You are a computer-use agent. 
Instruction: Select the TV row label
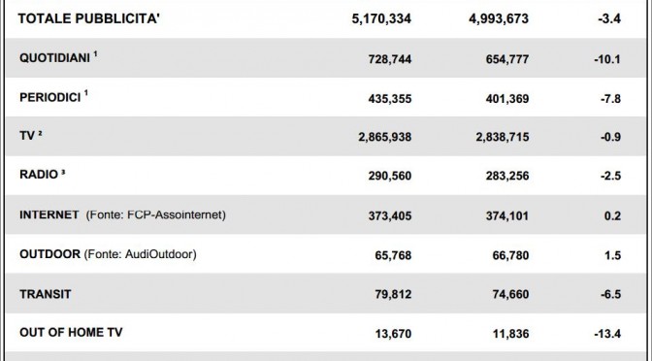tap(30, 135)
